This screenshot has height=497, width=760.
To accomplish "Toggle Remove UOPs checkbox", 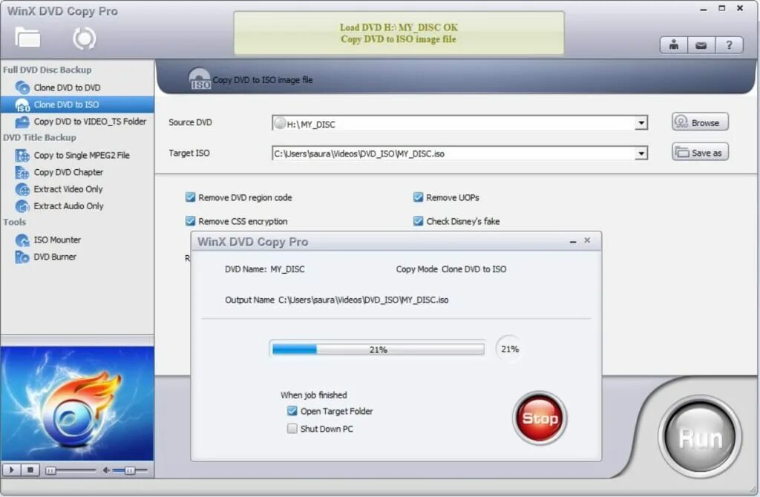I will coord(418,197).
